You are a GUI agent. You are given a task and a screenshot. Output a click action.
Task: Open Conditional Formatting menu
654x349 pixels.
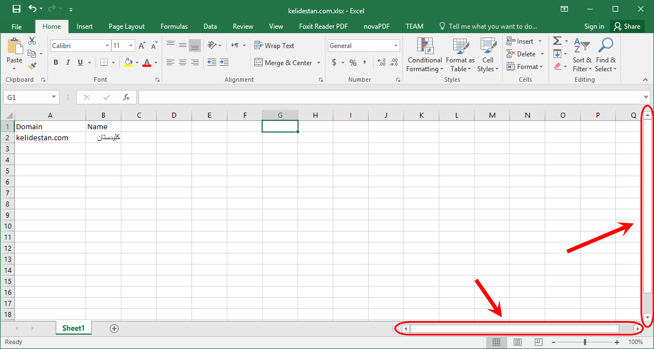[424, 55]
